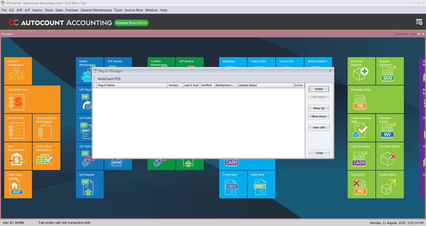Click the trial version status text
This screenshot has height=226, width=426.
coord(64,223)
